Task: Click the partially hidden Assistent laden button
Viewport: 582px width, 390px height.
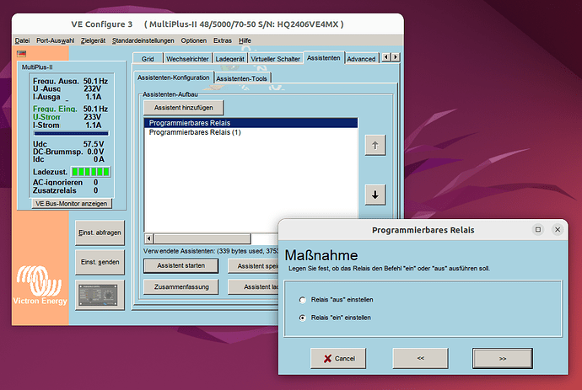Action: click(x=253, y=286)
